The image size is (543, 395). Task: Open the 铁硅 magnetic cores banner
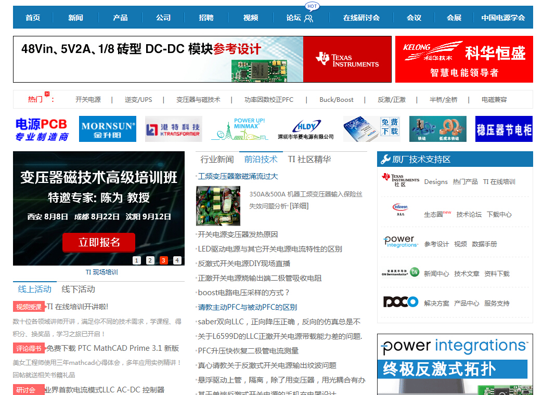438,129
